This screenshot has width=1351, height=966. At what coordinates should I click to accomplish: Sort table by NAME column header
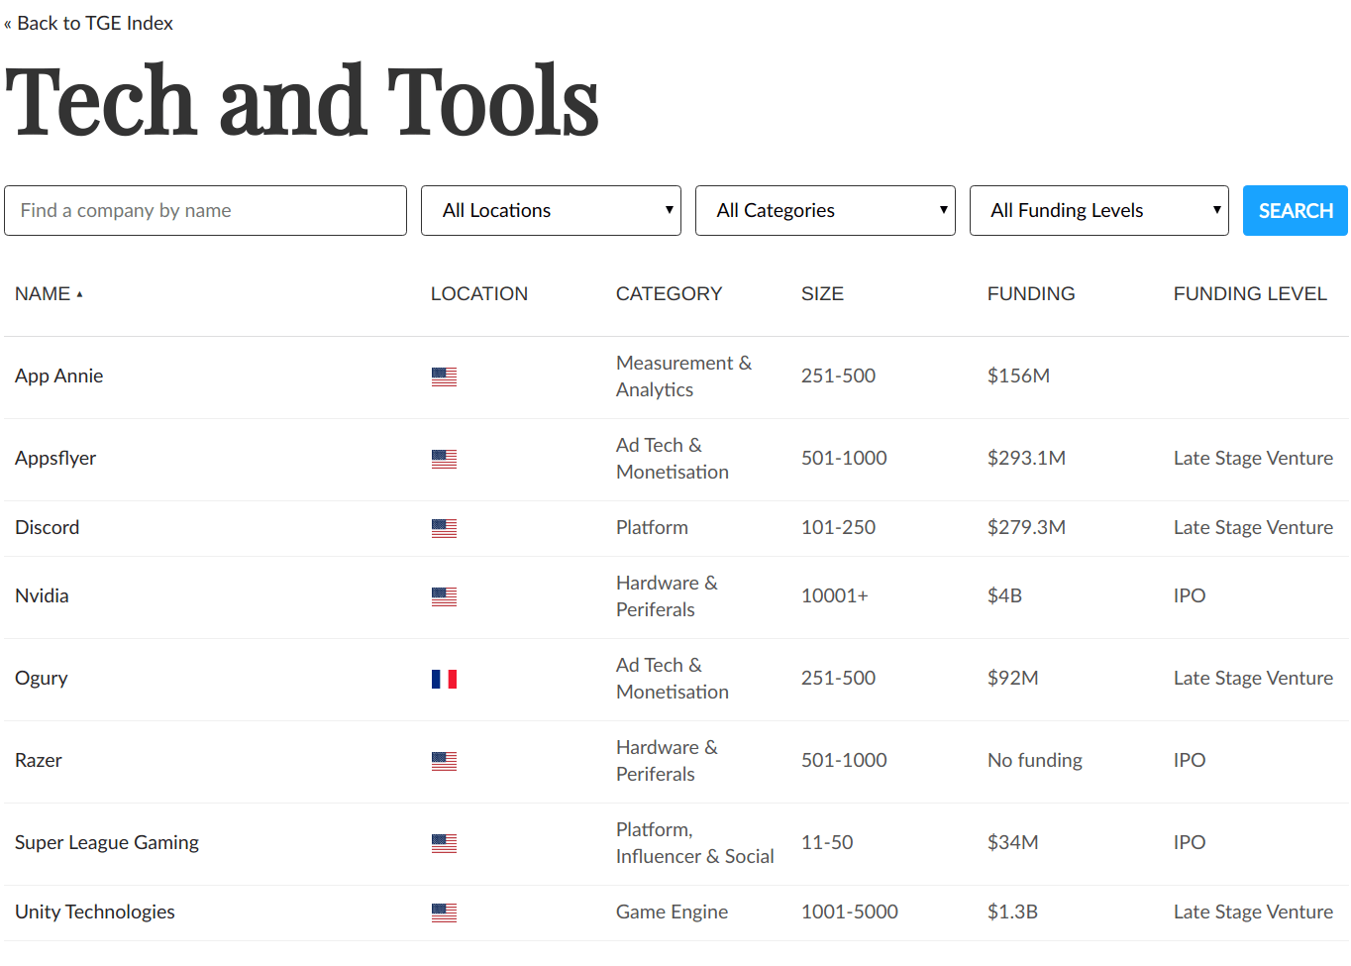coord(49,294)
